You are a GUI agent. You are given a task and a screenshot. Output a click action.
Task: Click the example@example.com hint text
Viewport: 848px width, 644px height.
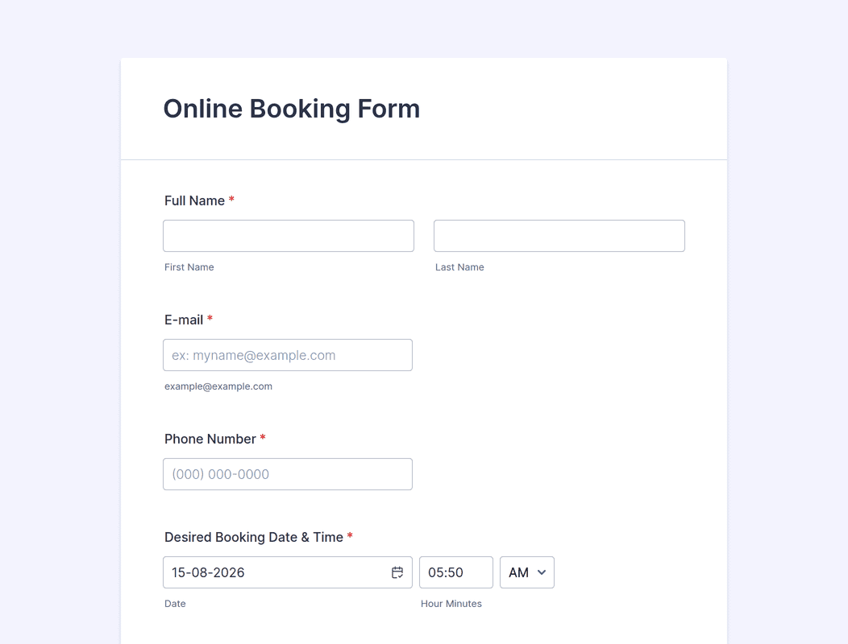click(218, 386)
